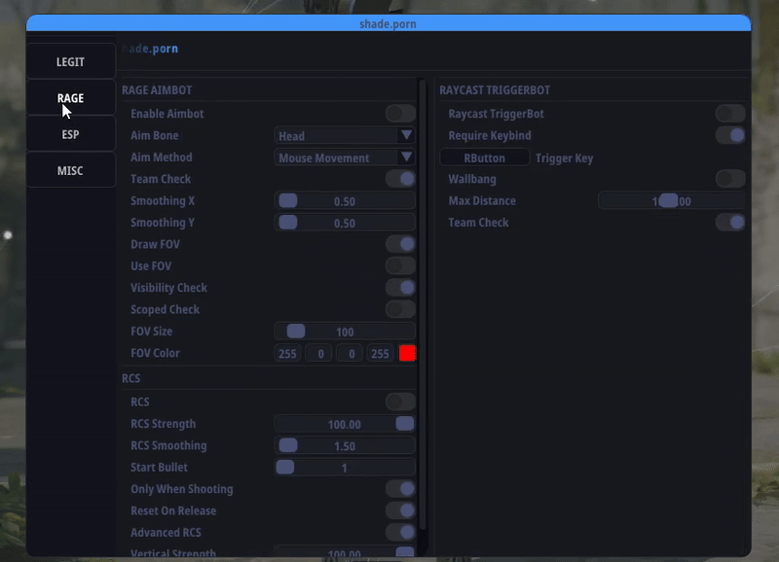779x562 pixels.
Task: Enable the Raycast TriggerBot toggle
Action: [x=730, y=114]
